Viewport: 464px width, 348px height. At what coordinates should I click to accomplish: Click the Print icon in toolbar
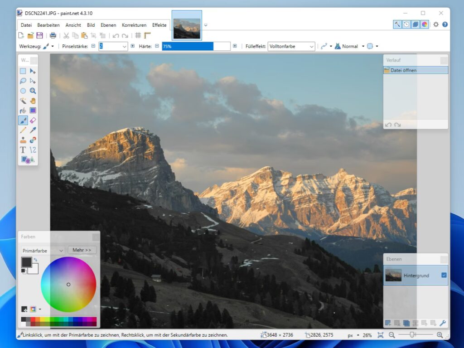53,35
